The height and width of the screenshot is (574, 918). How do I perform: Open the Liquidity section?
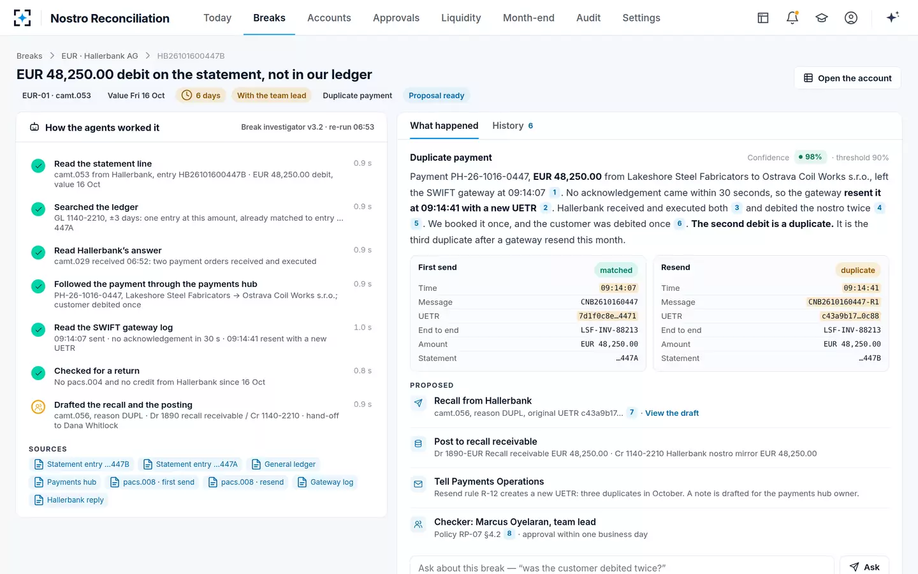tap(461, 18)
